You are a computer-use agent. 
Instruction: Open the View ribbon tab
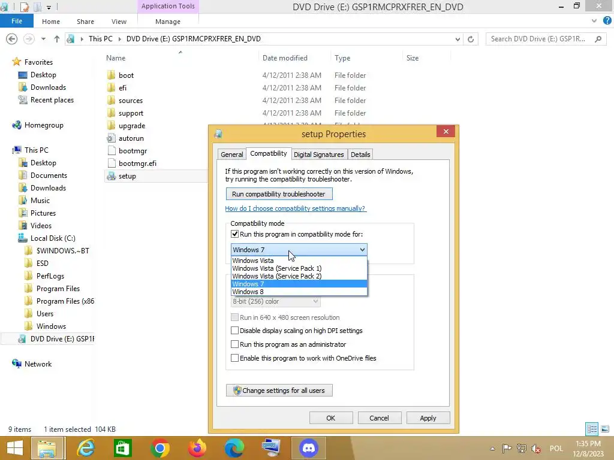pyautogui.click(x=119, y=22)
